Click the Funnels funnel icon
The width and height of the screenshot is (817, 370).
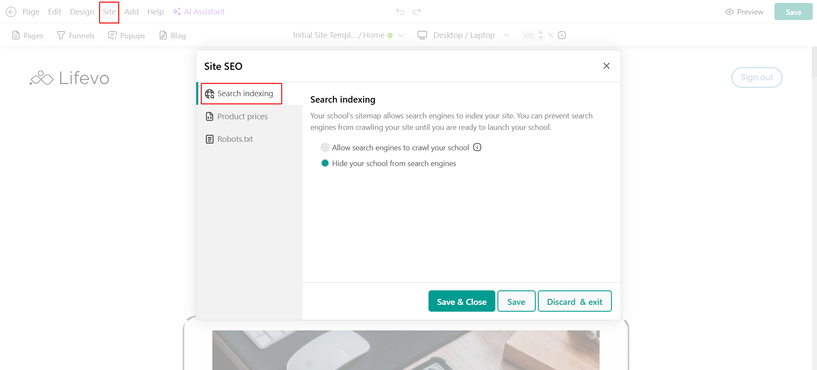tap(61, 35)
